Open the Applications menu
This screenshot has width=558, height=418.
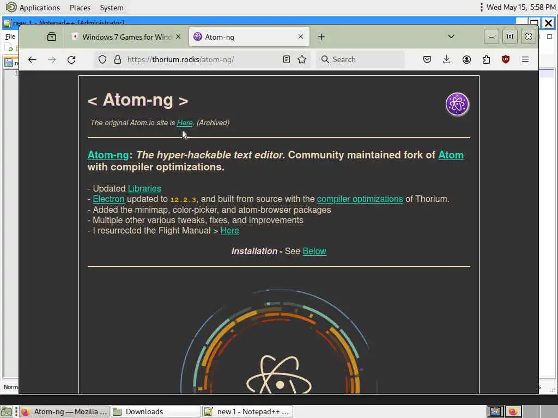(x=32, y=8)
